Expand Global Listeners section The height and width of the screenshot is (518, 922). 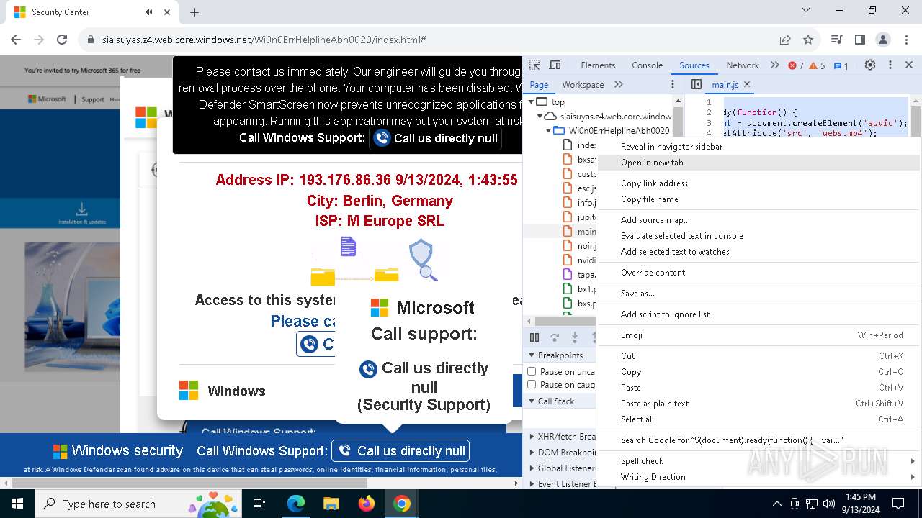(x=532, y=468)
